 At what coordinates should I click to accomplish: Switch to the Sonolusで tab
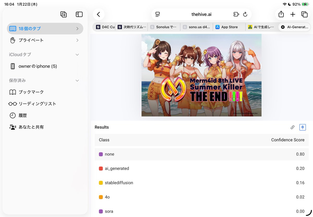click(164, 27)
